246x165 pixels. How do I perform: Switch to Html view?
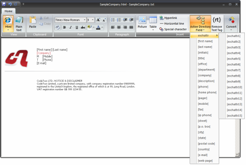tap(8, 24)
